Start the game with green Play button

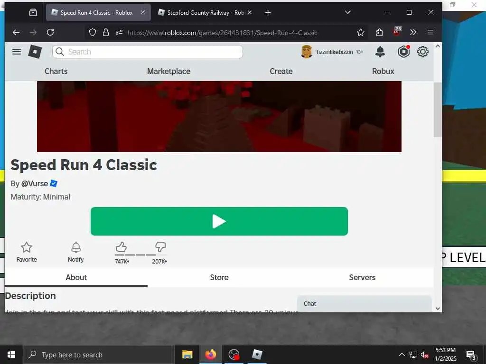[219, 221]
